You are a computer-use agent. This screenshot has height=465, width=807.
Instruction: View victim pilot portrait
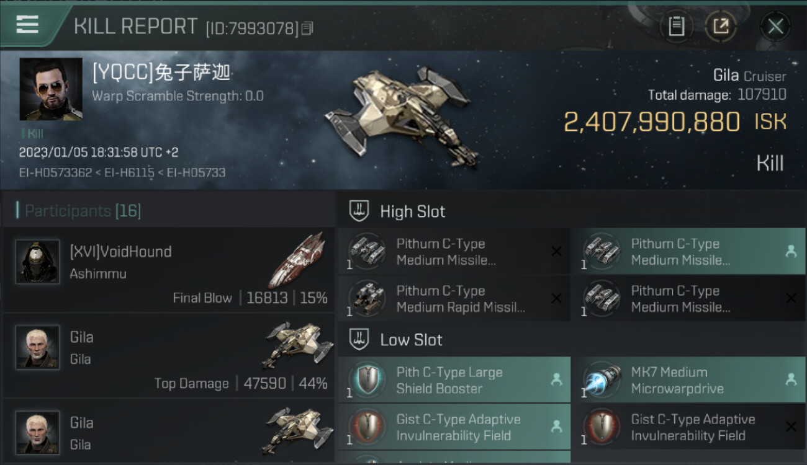(51, 89)
